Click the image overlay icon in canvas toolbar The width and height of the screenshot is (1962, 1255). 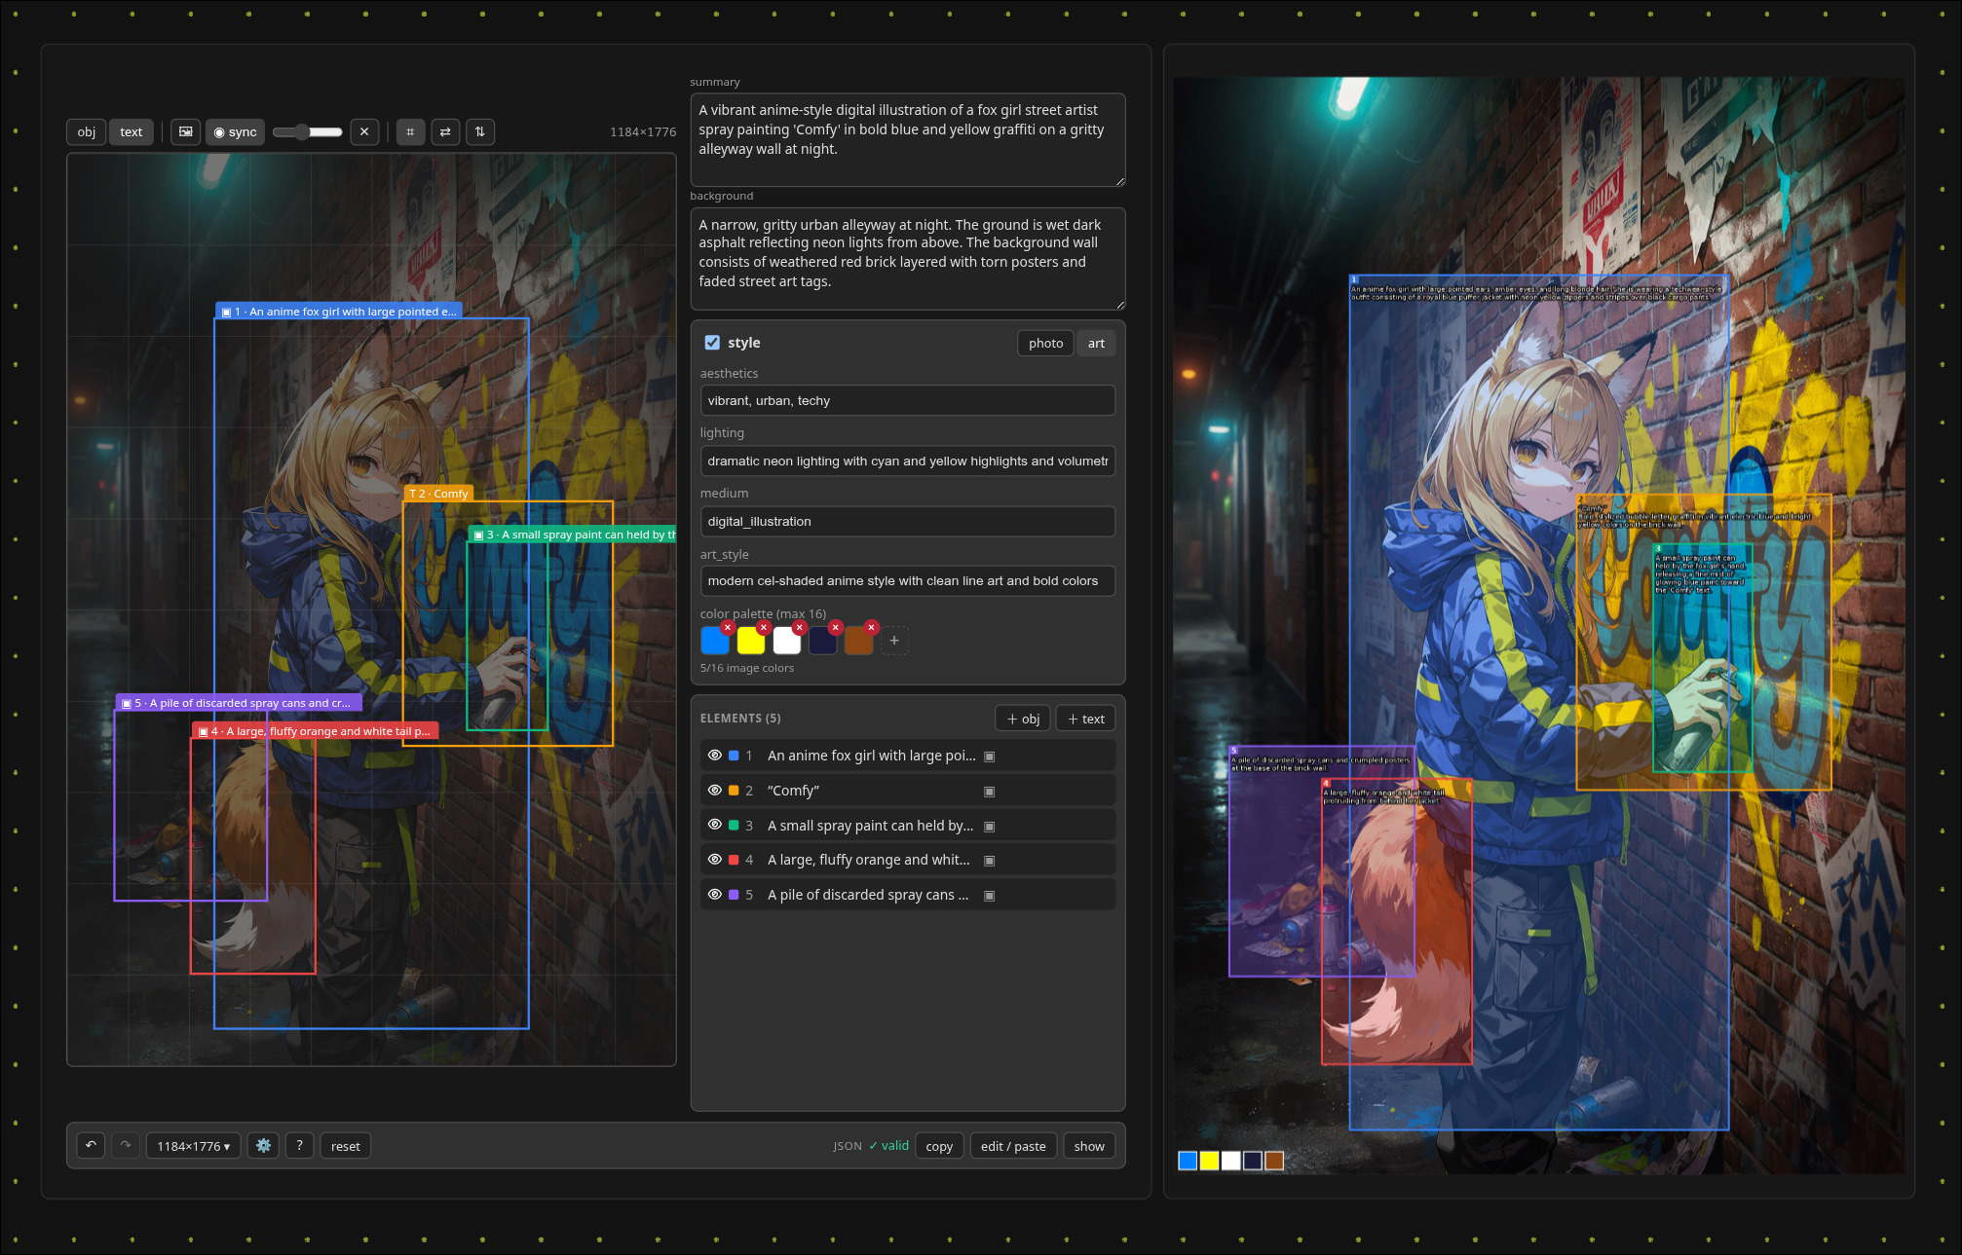(185, 132)
